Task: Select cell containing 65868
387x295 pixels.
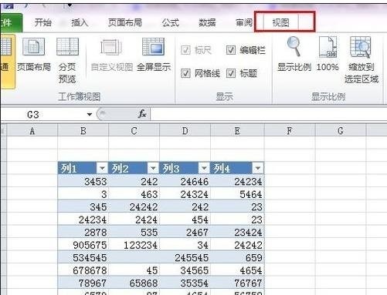Action: 134,283
